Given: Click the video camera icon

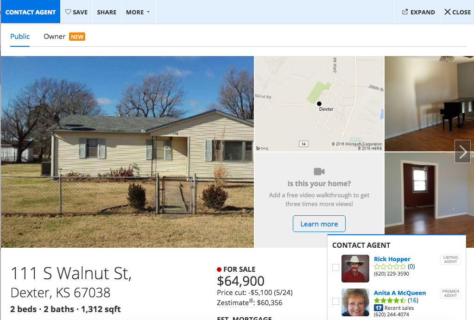Looking at the screenshot, I should click(x=319, y=172).
